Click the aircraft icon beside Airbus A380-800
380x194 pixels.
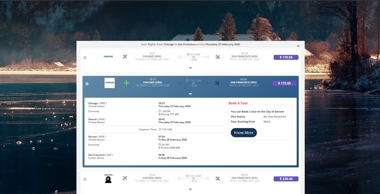159,148
